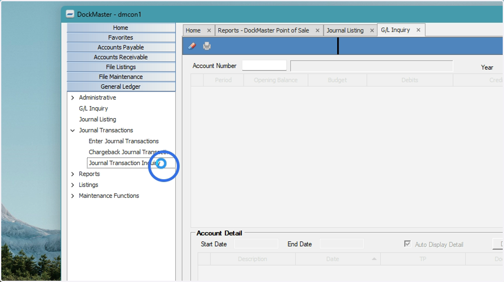Click the eraser clear icon in toolbar
Viewport: 504px width, 282px height.
pos(192,46)
